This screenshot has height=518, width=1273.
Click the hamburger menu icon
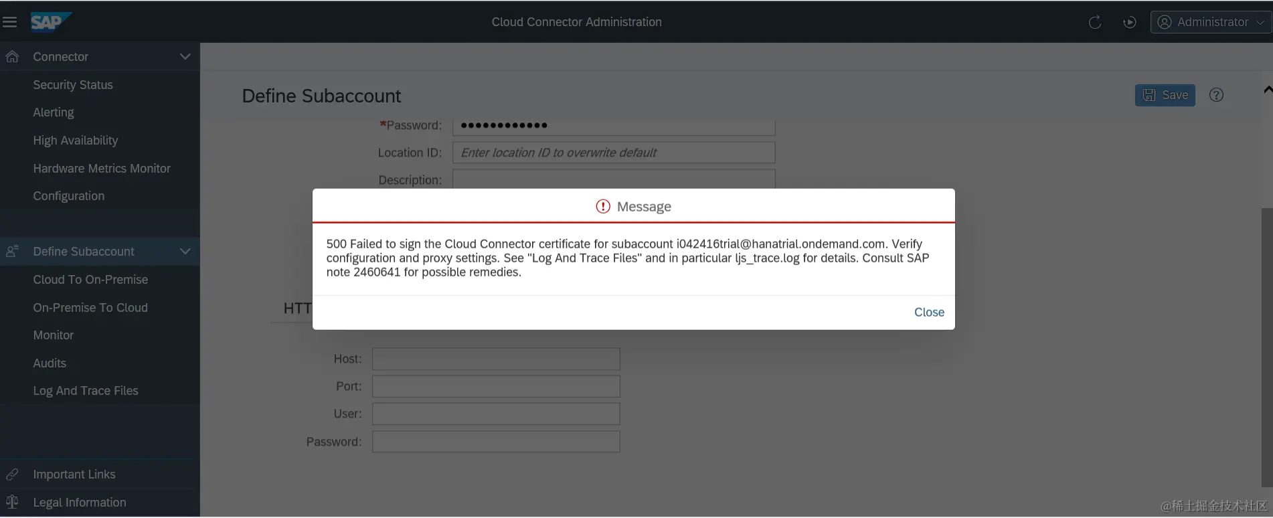click(x=10, y=22)
